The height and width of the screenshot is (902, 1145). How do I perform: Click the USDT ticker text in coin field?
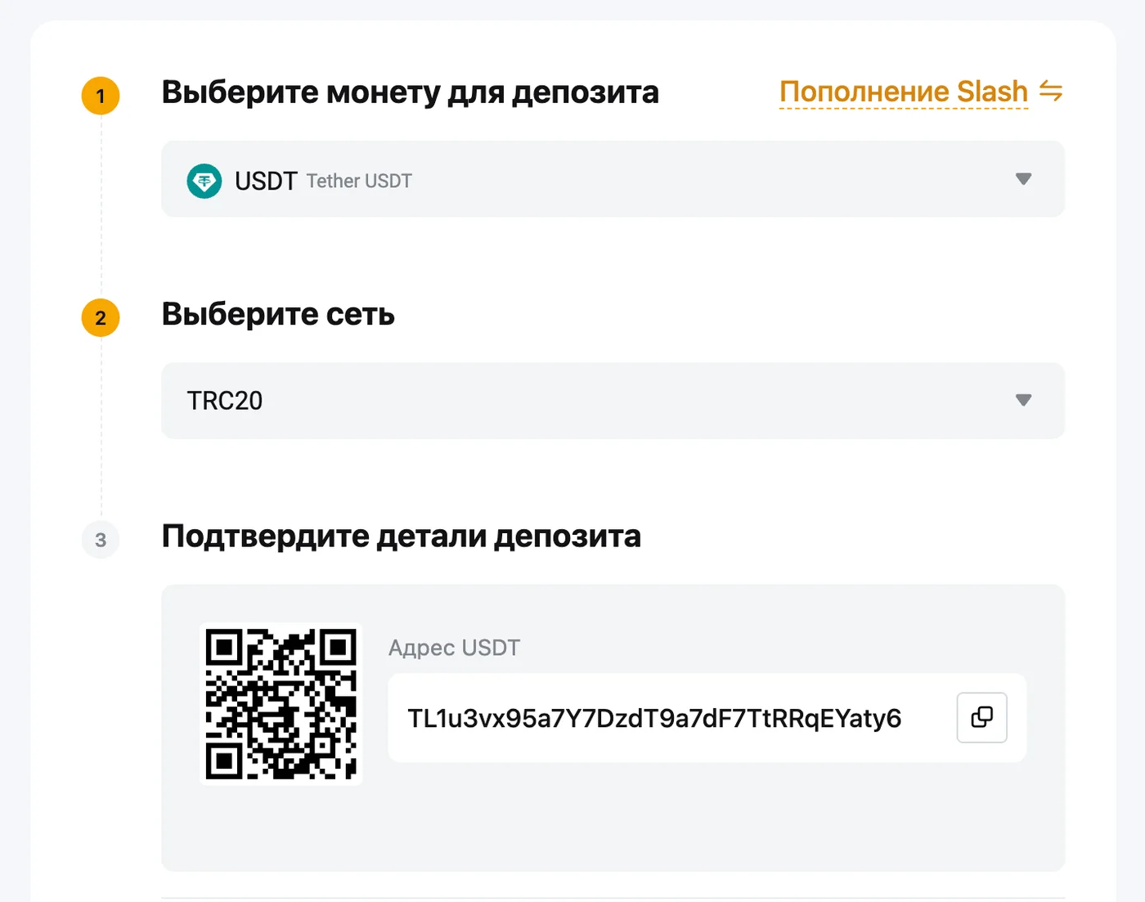(x=266, y=181)
